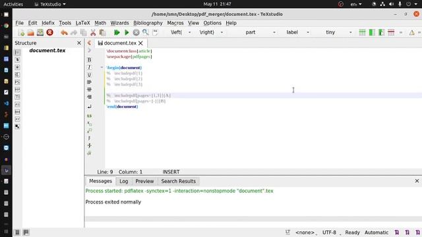This screenshot has height=237, width=422.
Task: View log file toolbar icon
Action: [x=156, y=32]
